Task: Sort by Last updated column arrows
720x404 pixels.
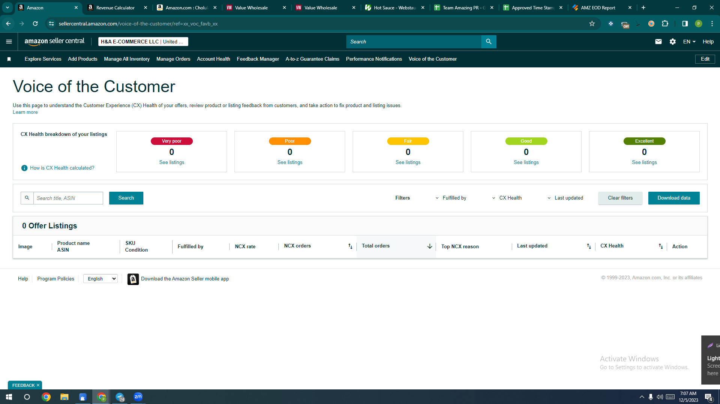Action: 589,246
